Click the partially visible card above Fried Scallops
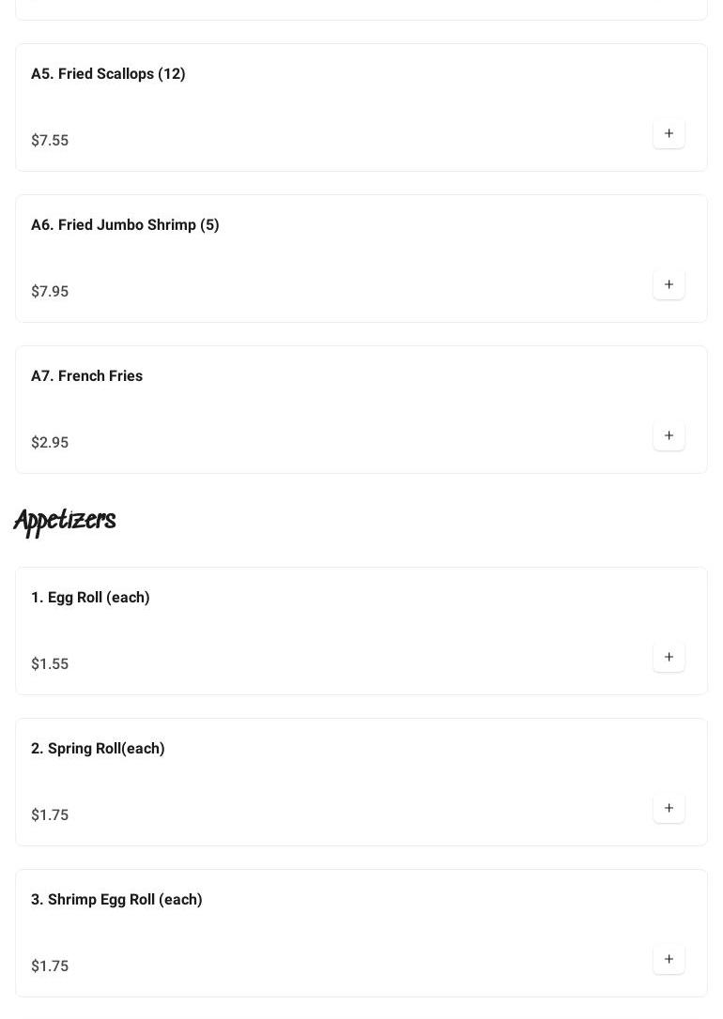The width and height of the screenshot is (723, 1019). coord(361,9)
